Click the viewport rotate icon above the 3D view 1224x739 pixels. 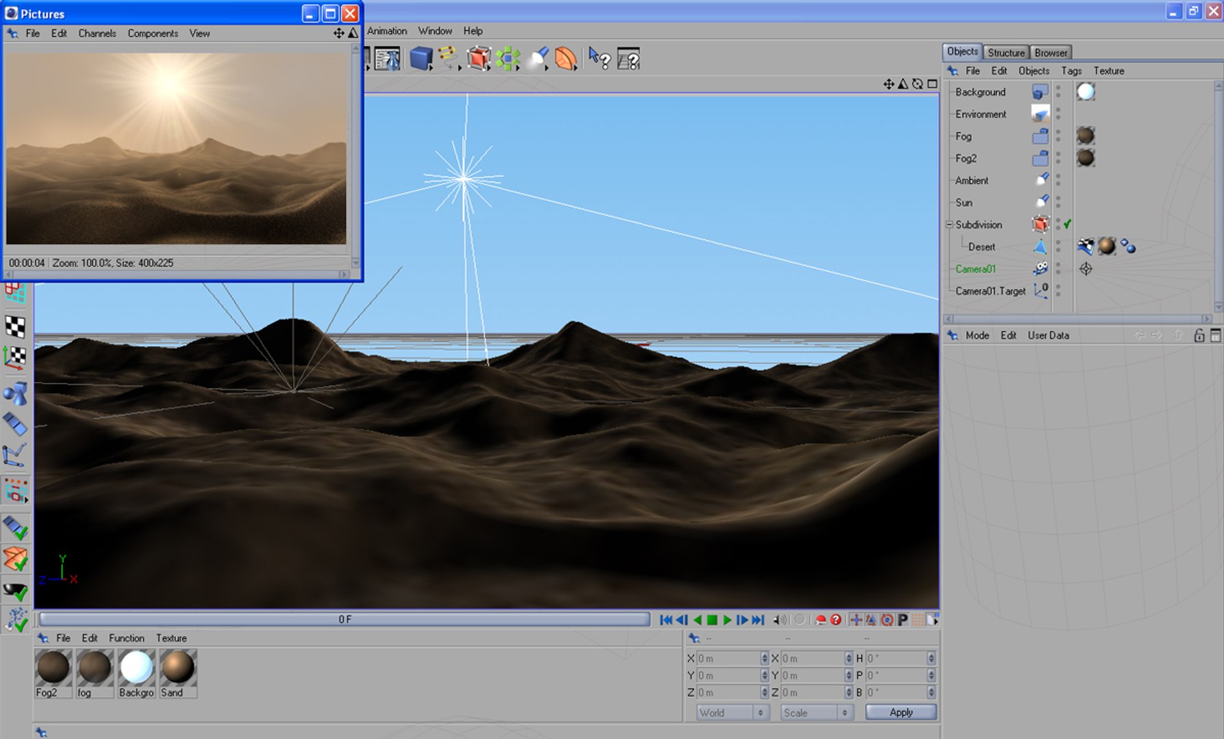coord(918,83)
